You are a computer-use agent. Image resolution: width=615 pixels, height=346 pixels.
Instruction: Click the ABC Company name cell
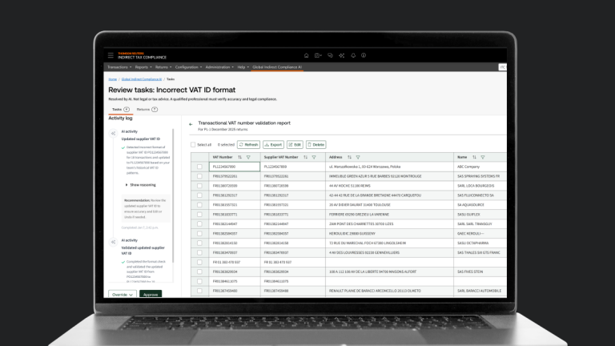pyautogui.click(x=480, y=167)
